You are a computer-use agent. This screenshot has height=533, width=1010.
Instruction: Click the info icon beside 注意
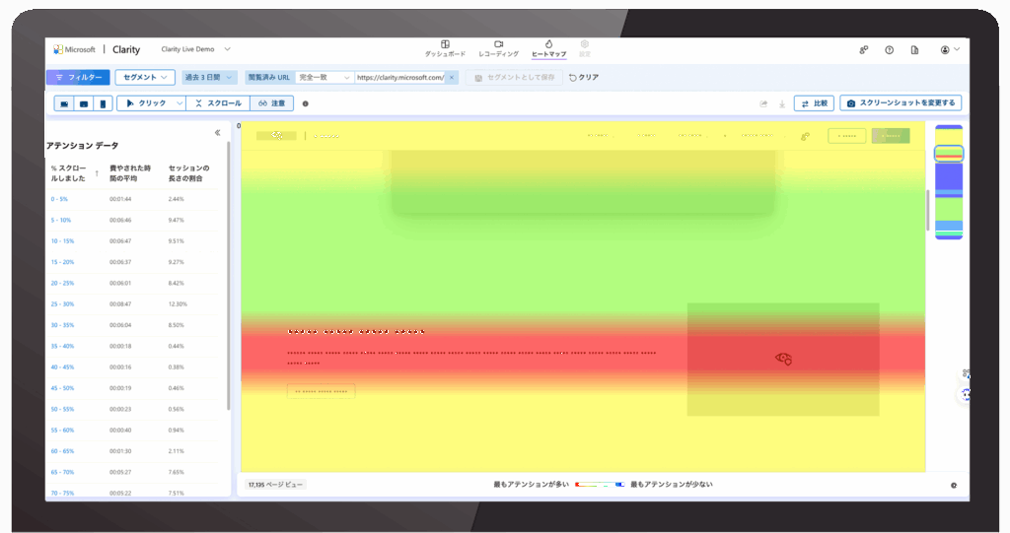[306, 103]
